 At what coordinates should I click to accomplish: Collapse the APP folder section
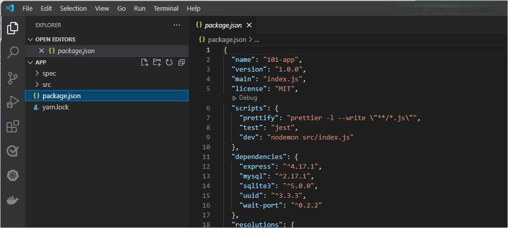[30, 62]
